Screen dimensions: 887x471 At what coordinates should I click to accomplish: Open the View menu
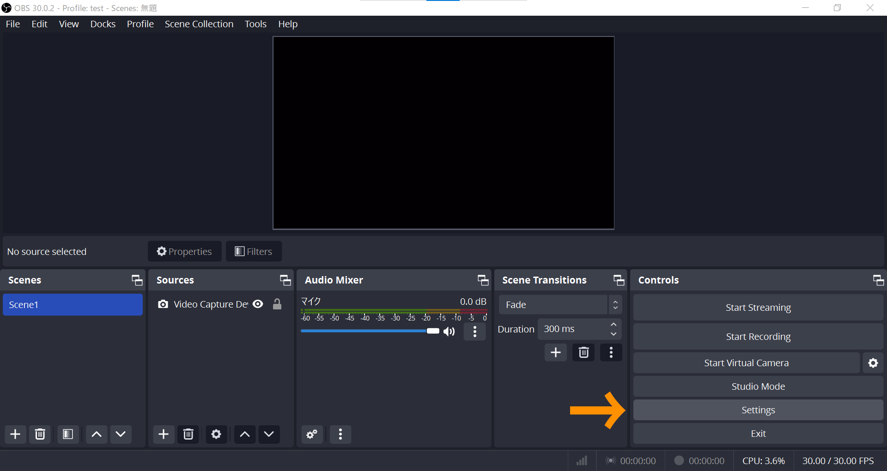click(x=69, y=24)
